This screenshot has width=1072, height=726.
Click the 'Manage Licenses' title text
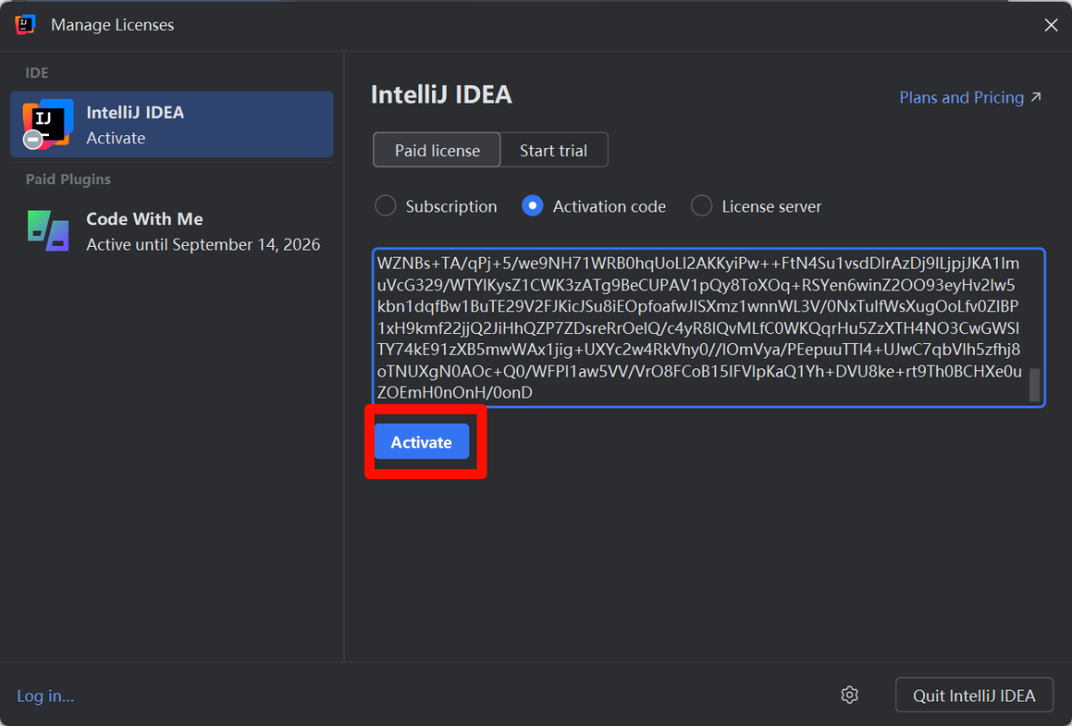(x=113, y=25)
